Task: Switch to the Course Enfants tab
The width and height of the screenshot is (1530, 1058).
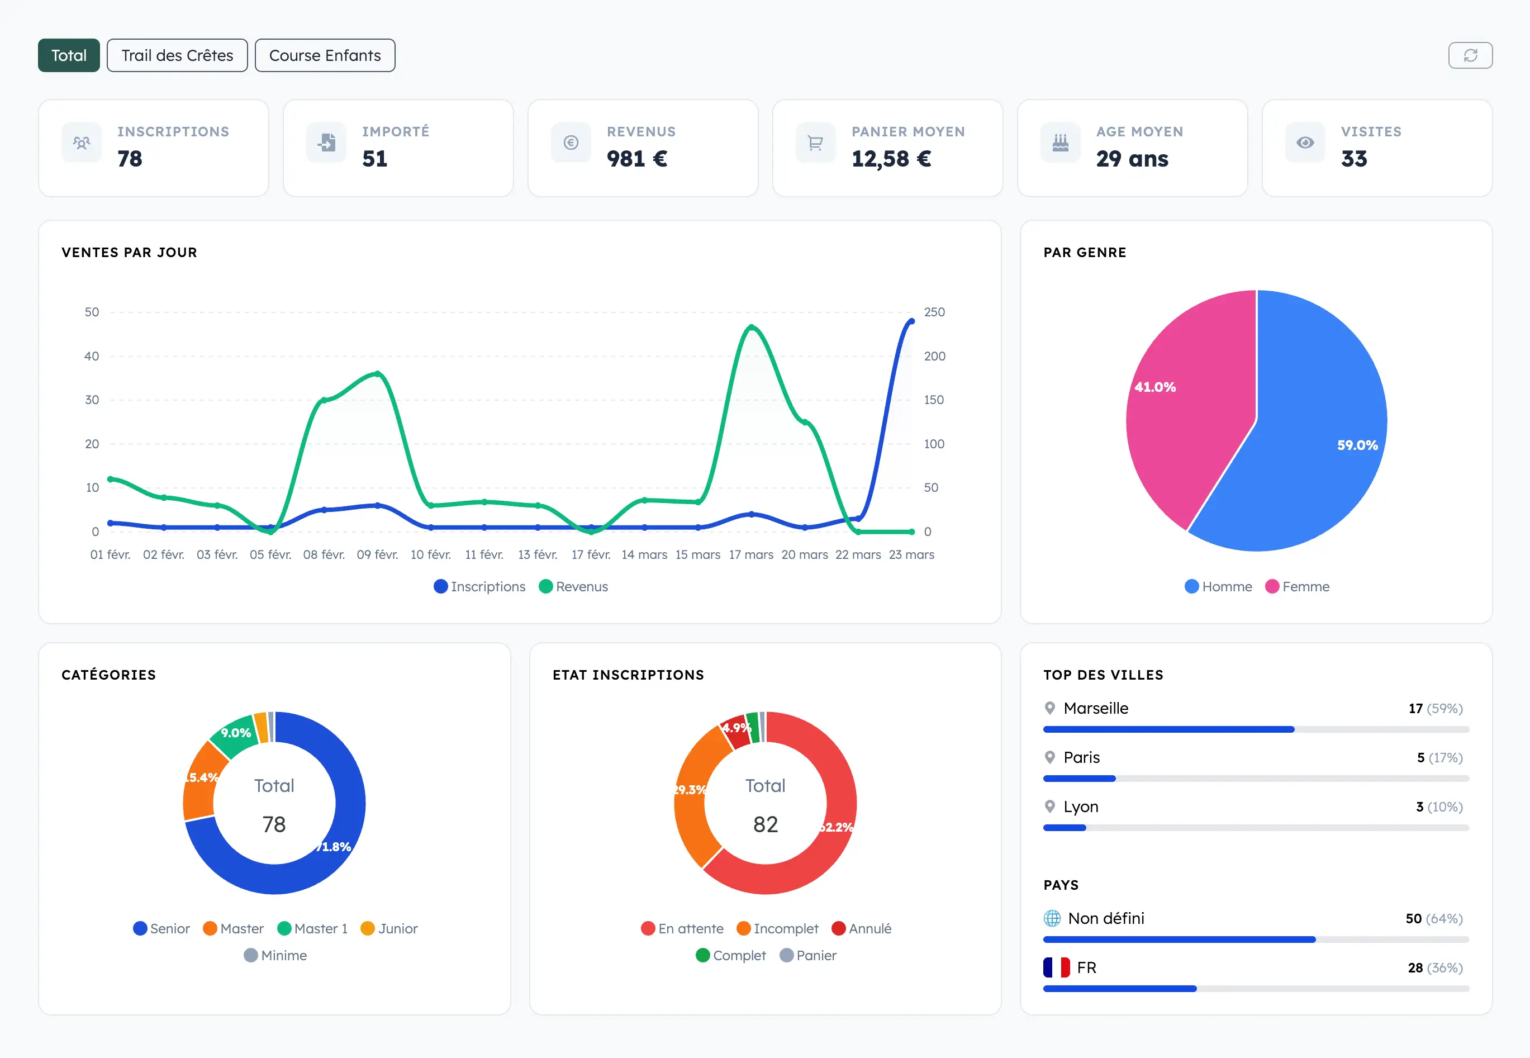Action: pyautogui.click(x=325, y=56)
